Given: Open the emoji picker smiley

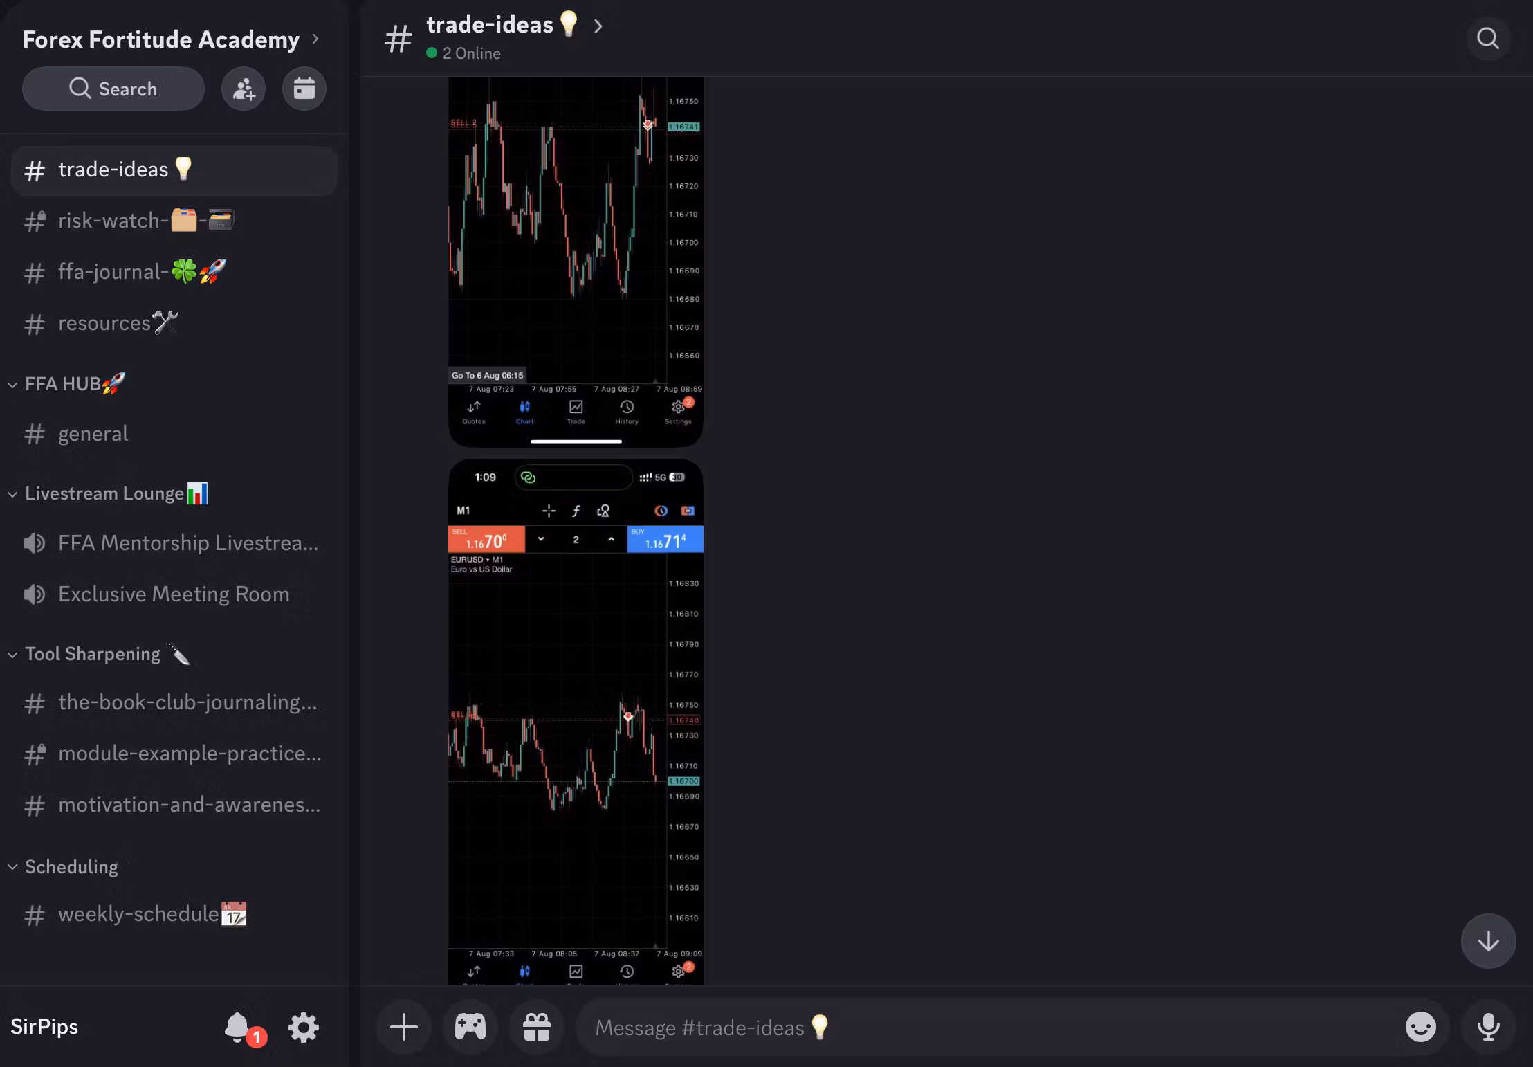Looking at the screenshot, I should 1420,1027.
